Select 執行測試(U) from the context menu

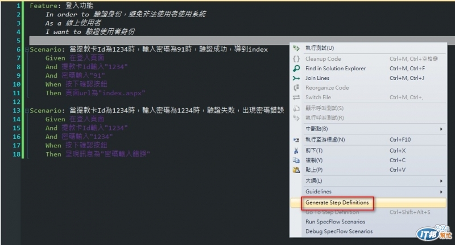tap(368, 48)
